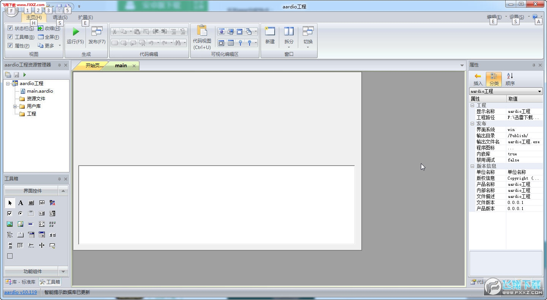This screenshot has height=300, width=547.
Task: Choose the rich text control icon
Action: (52, 203)
